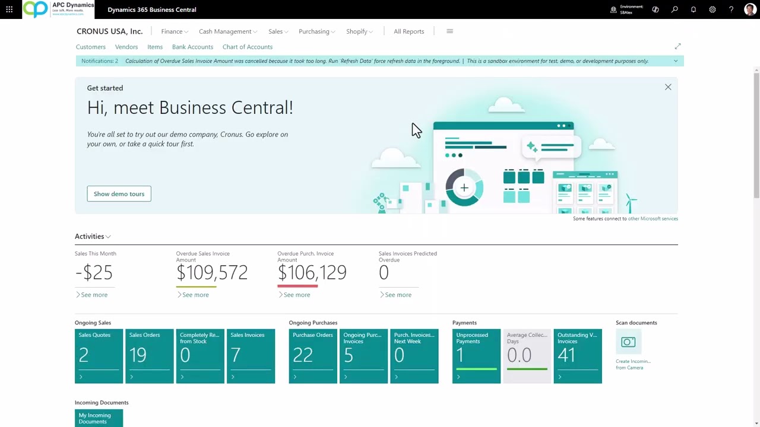
Task: Click the vertical page scrollbar thumb
Action: pos(756,135)
